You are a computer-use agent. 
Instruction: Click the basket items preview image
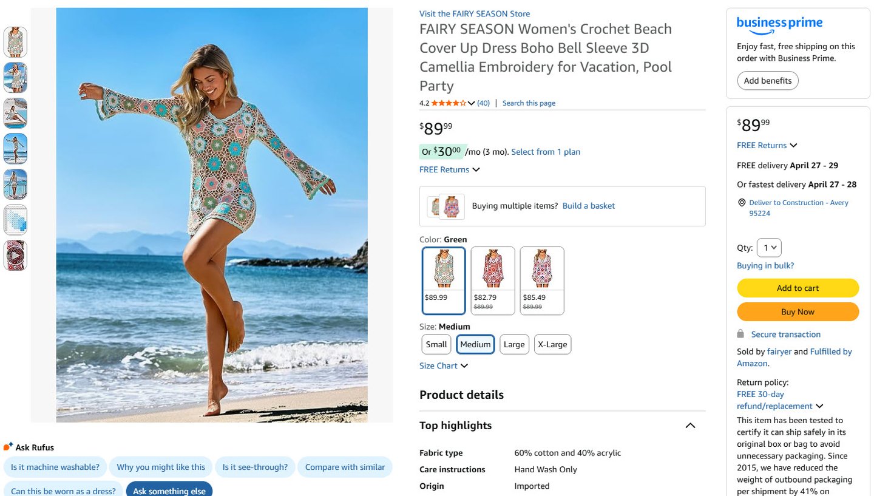point(446,206)
